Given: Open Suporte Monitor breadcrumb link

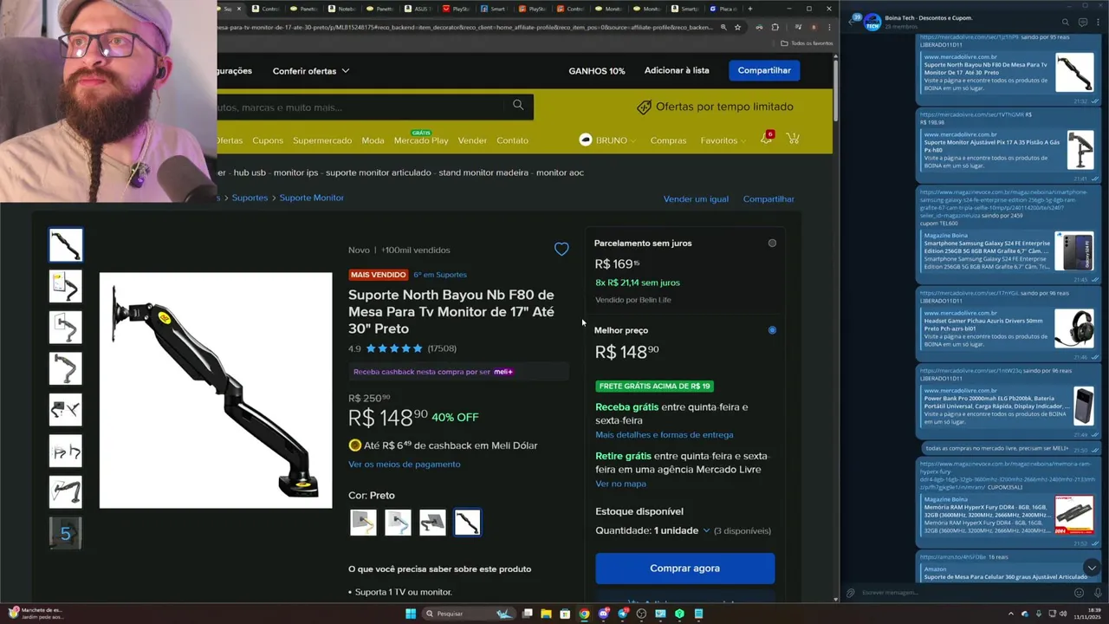Looking at the screenshot, I should coord(311,198).
